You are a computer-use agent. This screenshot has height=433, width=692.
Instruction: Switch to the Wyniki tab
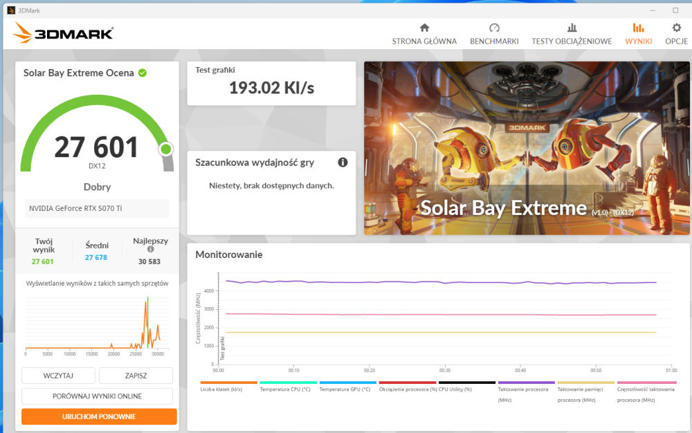(638, 41)
